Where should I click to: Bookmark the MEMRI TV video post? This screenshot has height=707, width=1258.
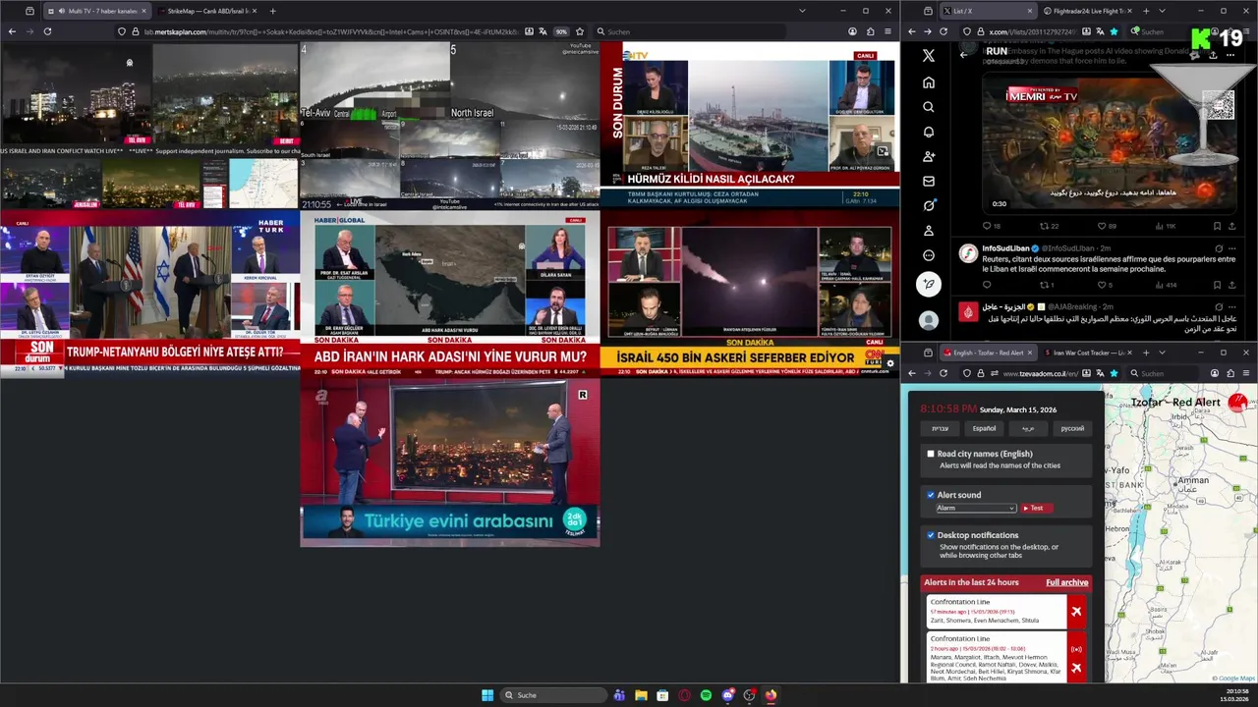(1216, 226)
